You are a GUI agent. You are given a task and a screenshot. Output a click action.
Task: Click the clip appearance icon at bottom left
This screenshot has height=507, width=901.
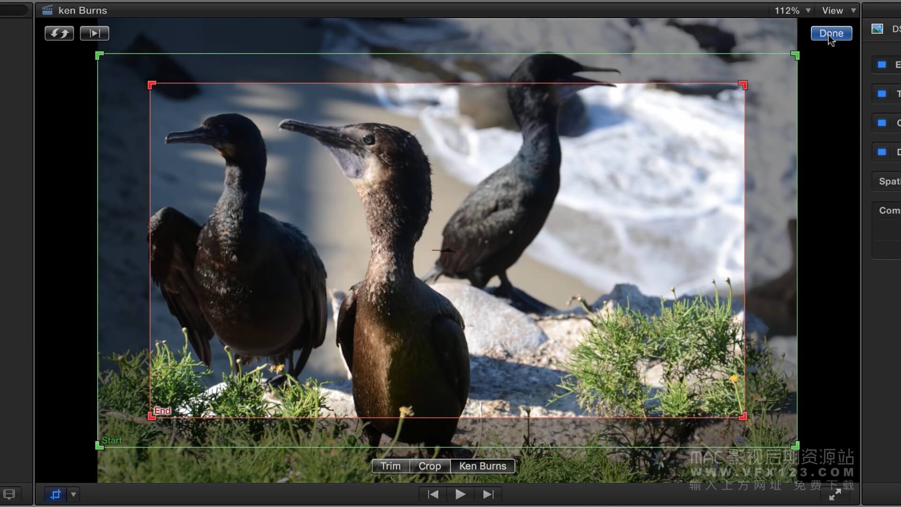tap(9, 494)
